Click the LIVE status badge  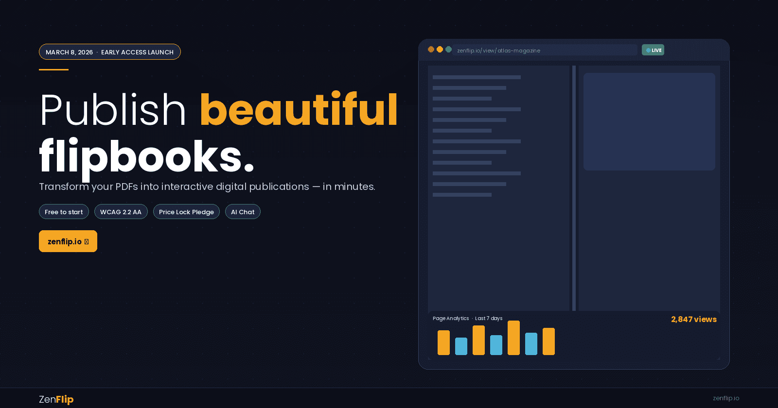tap(653, 50)
